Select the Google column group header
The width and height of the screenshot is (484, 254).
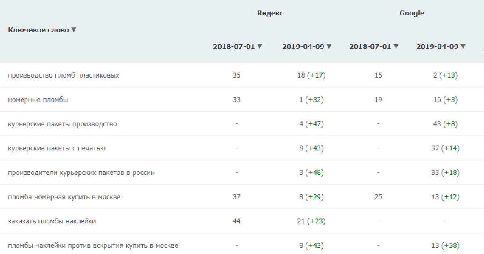click(x=412, y=13)
